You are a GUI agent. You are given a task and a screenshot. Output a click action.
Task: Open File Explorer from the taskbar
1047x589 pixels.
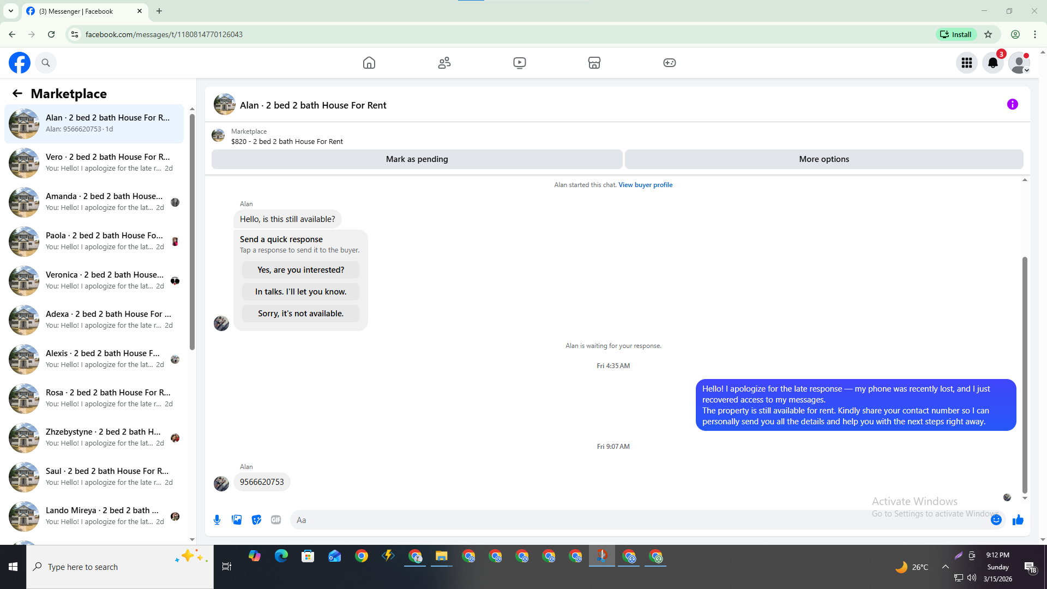click(442, 556)
